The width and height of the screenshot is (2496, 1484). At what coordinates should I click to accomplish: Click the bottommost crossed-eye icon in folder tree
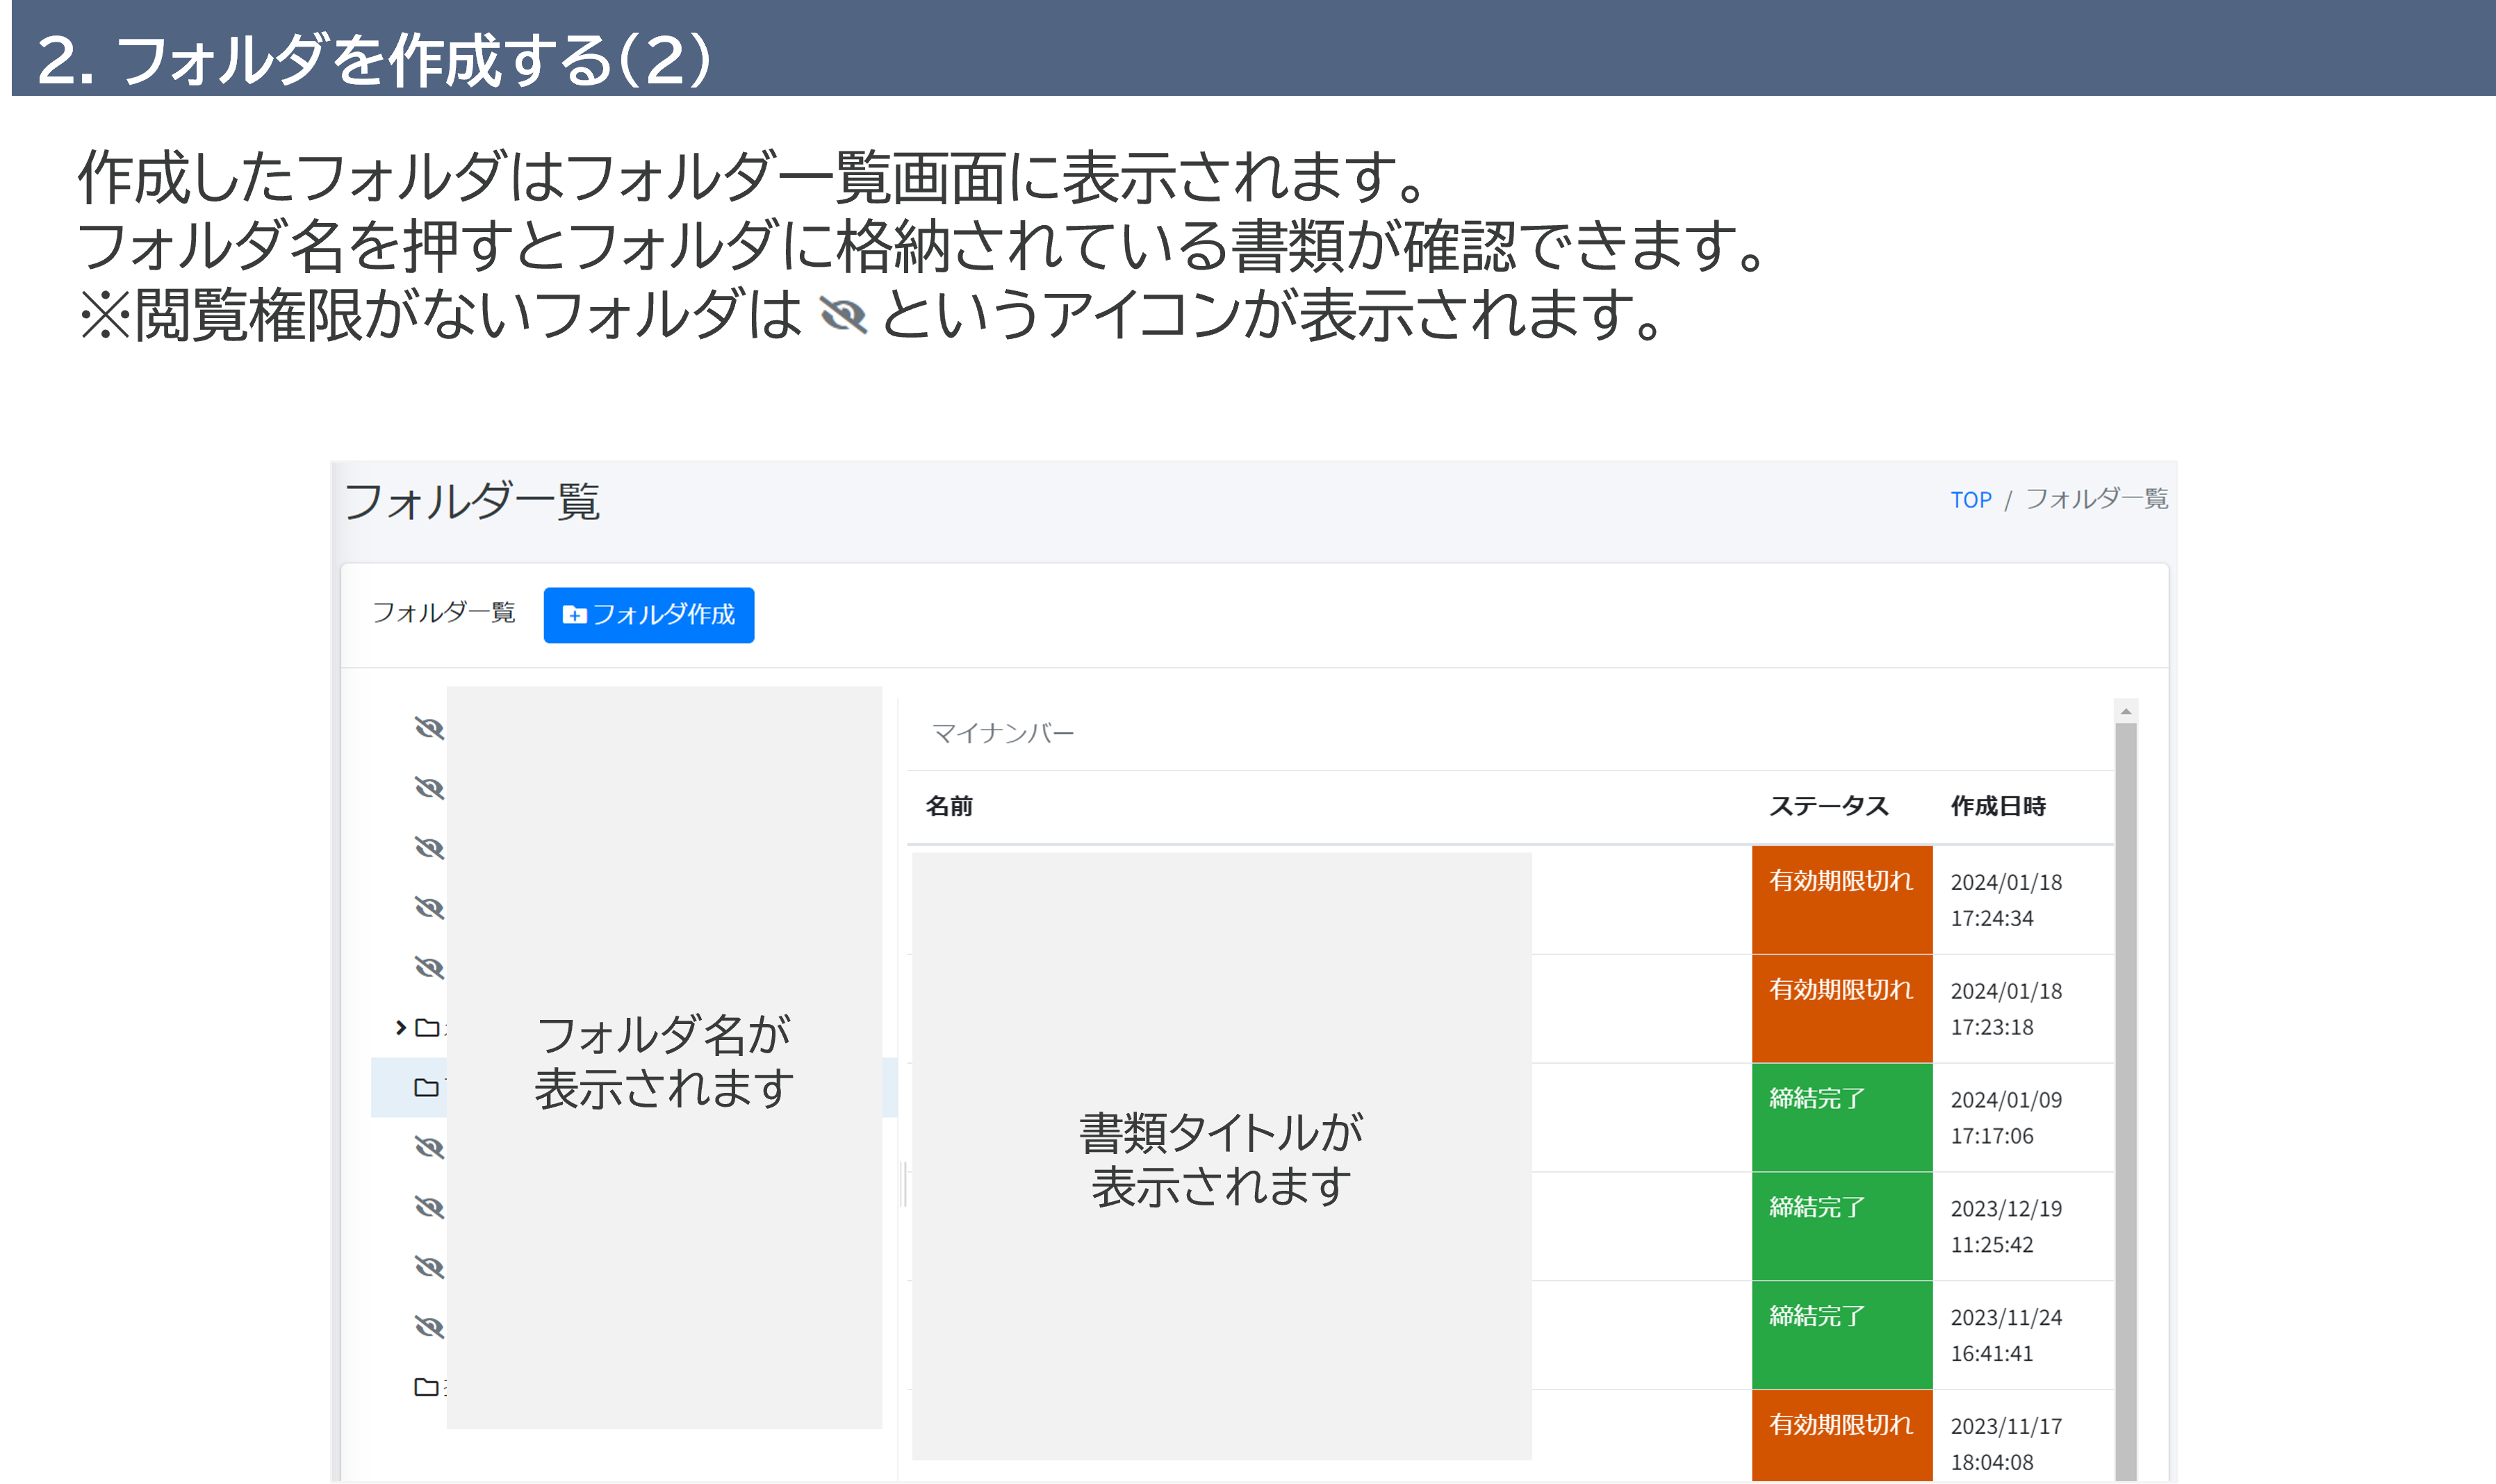tap(429, 1327)
